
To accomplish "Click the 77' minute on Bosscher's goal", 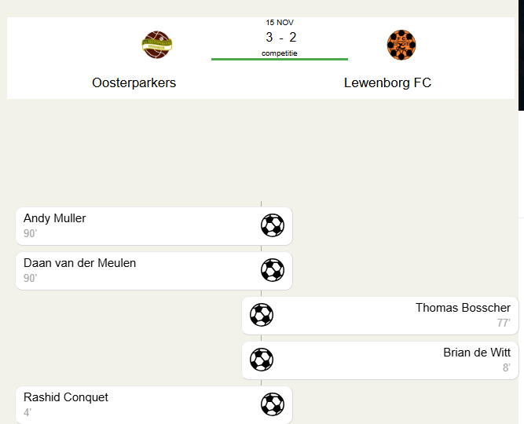I will coord(504,323).
